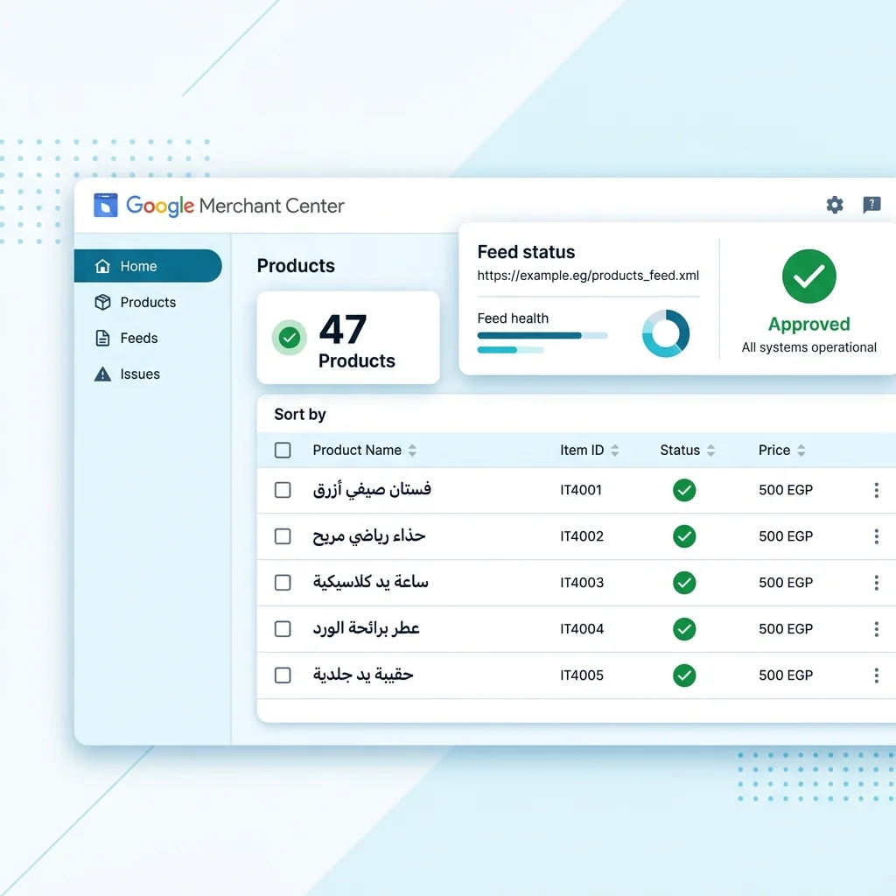Viewport: 896px width, 896px height.
Task: Click the feed health donut chart
Action: [x=666, y=333]
